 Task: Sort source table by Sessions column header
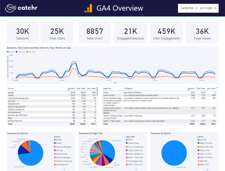coord(71,89)
